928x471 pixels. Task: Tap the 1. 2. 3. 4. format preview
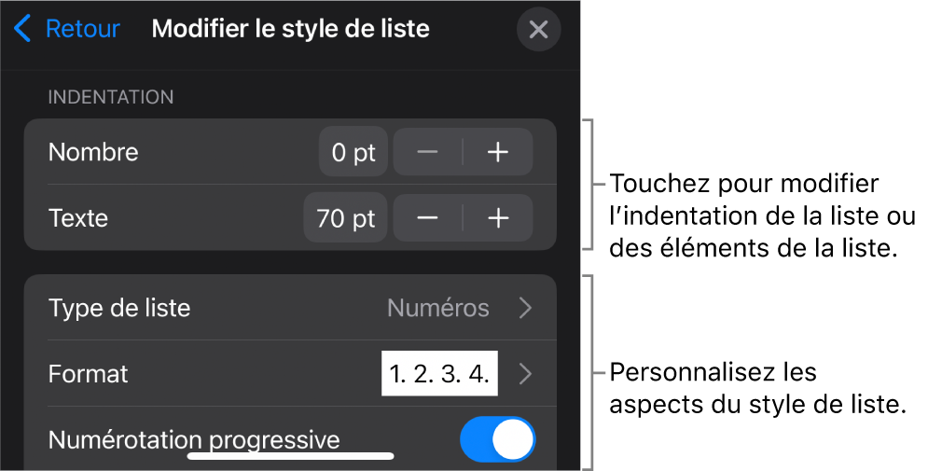439,374
